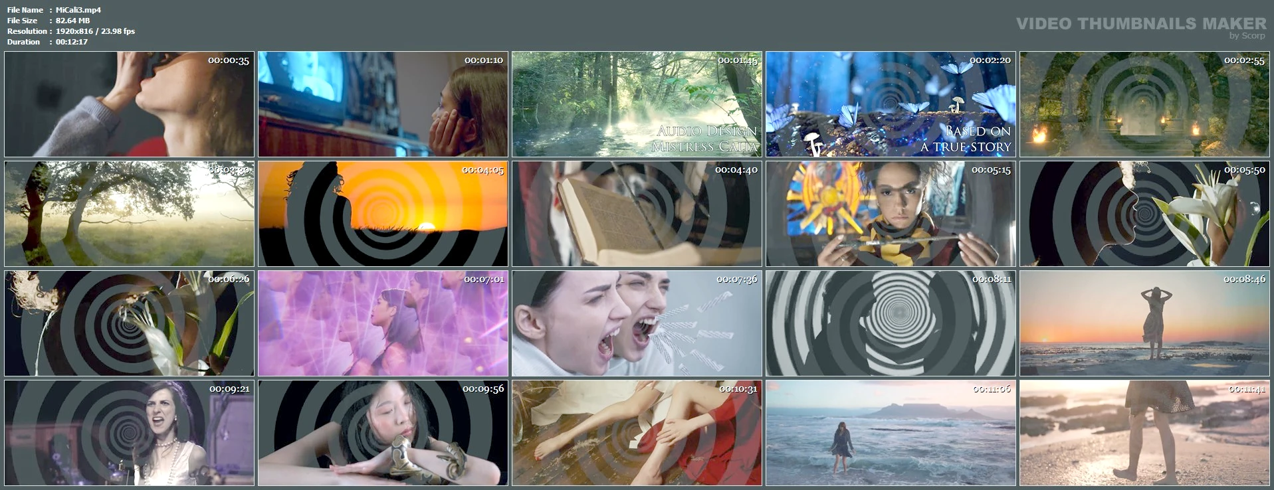
Task: Click the Video Thumbnails Maker logo text
Action: 1141,24
